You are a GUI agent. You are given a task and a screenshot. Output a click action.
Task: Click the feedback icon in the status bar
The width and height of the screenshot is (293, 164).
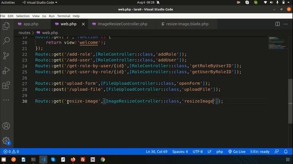277,152
